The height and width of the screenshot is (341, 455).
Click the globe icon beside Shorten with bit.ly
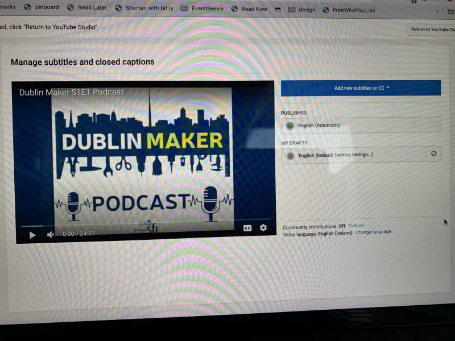point(118,8)
